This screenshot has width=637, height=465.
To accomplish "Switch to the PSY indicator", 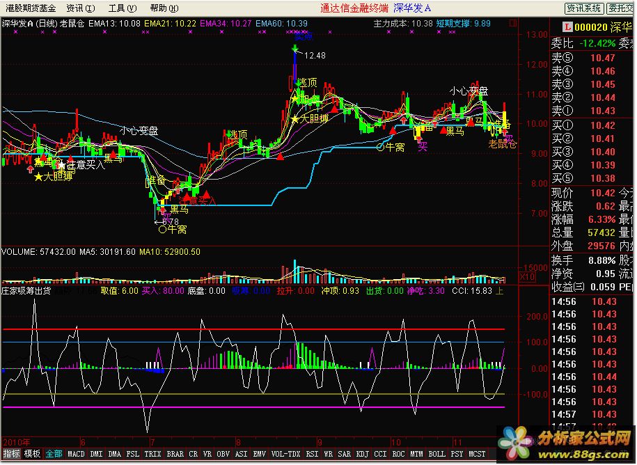I will coord(457,454).
